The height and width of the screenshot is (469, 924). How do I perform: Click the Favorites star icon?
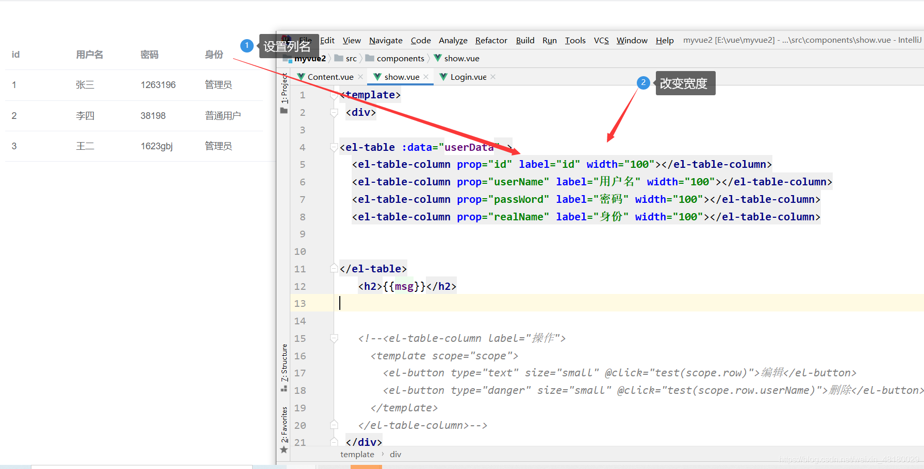pos(284,450)
